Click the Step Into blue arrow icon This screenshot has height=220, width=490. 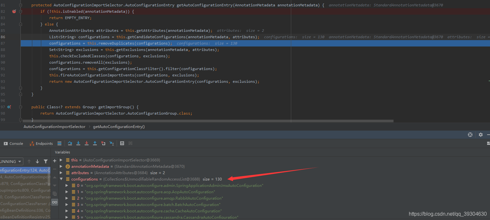(78, 143)
